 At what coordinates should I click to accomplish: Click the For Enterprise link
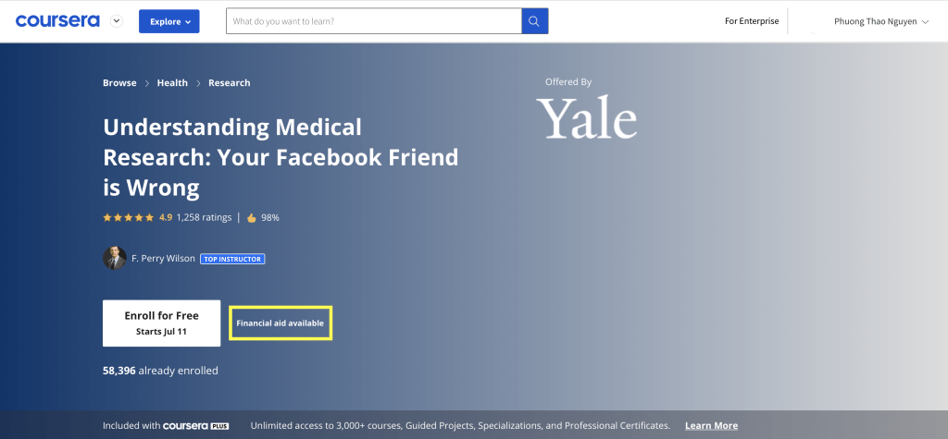click(752, 21)
